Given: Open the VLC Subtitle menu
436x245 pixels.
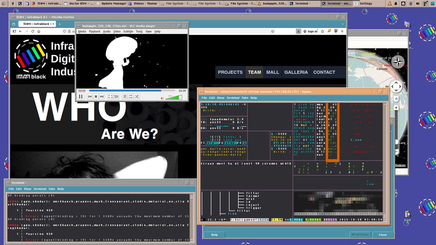Looking at the screenshot, I should pyautogui.click(x=128, y=31).
